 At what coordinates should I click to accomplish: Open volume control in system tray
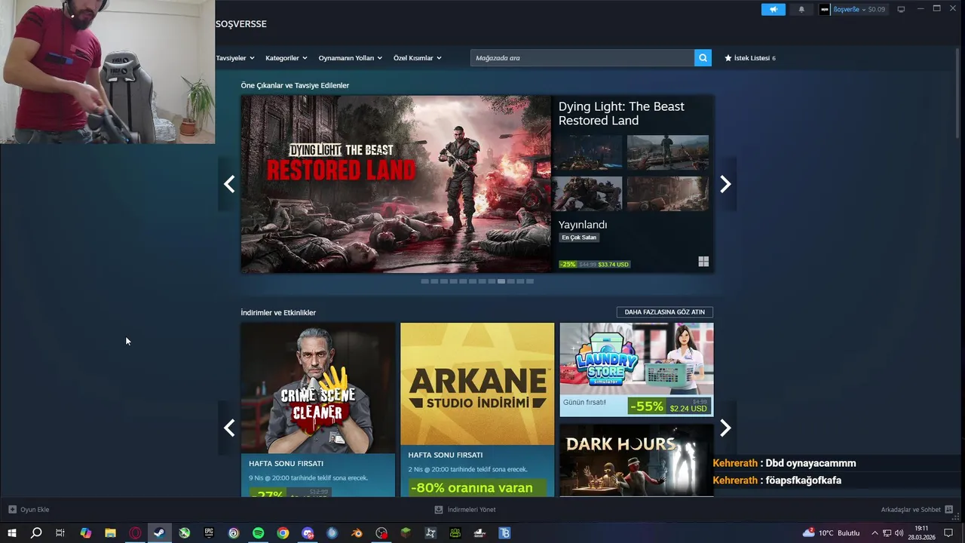[x=899, y=533]
